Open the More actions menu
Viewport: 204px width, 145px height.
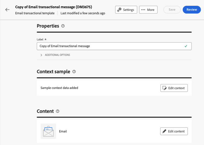pyautogui.click(x=148, y=10)
